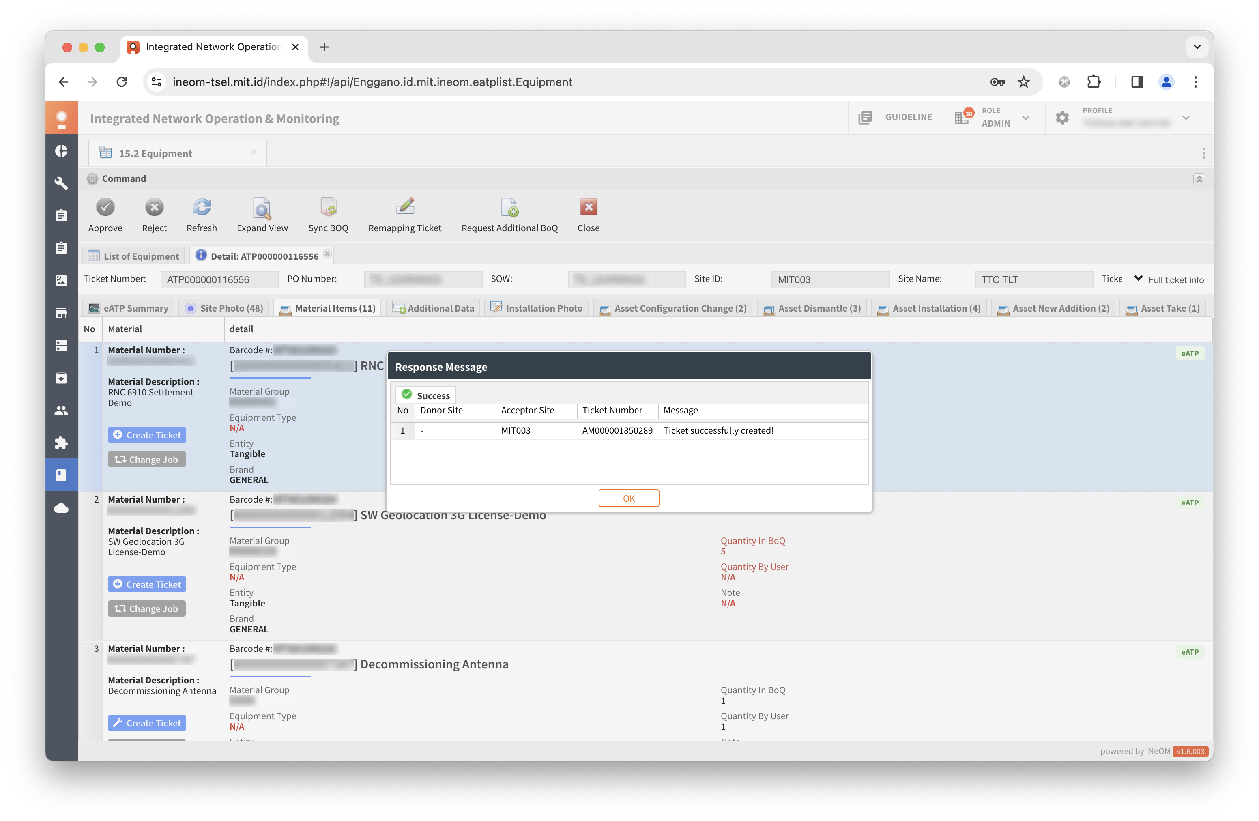The image size is (1259, 821).
Task: Click the red Close command icon
Action: click(588, 207)
